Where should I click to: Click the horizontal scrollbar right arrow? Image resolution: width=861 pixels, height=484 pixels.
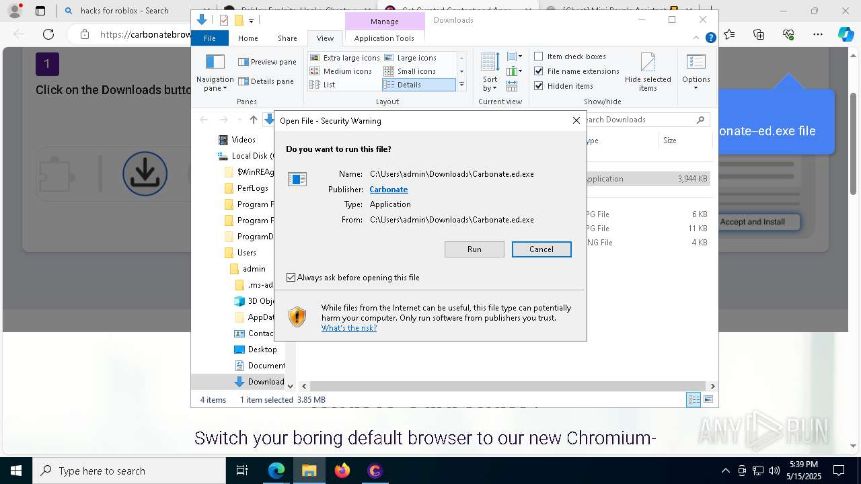[x=712, y=386]
